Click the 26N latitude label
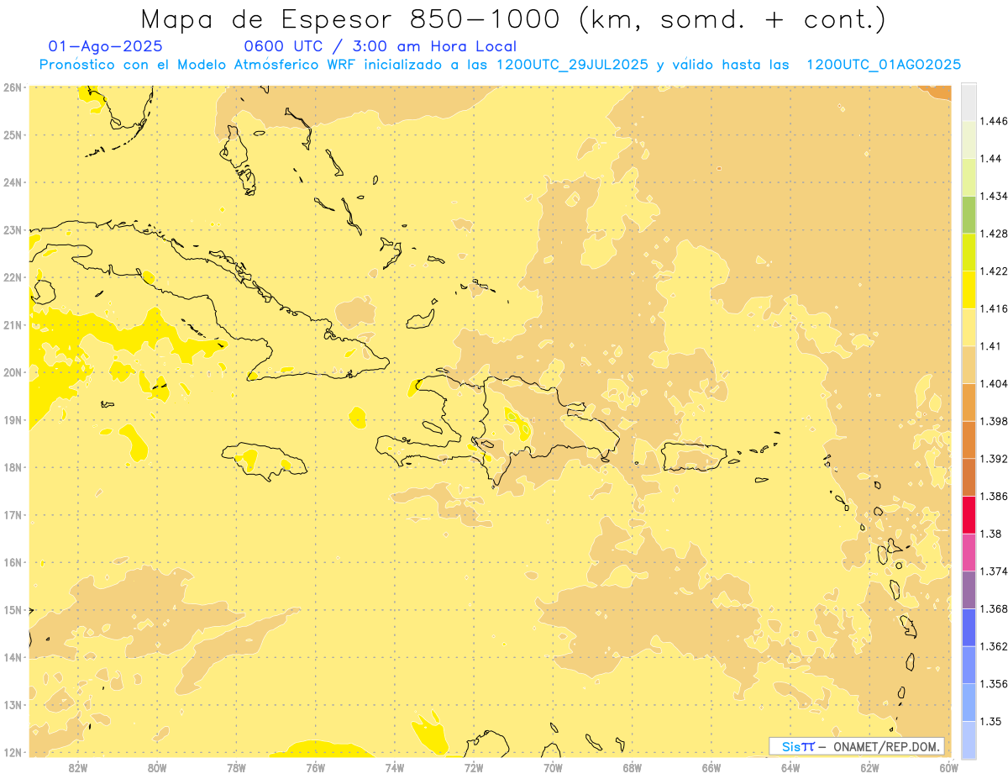 click(12, 87)
